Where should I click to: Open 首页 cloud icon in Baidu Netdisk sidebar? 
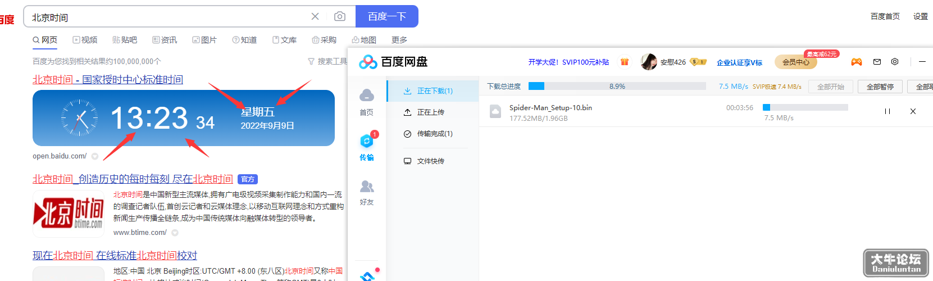click(366, 95)
